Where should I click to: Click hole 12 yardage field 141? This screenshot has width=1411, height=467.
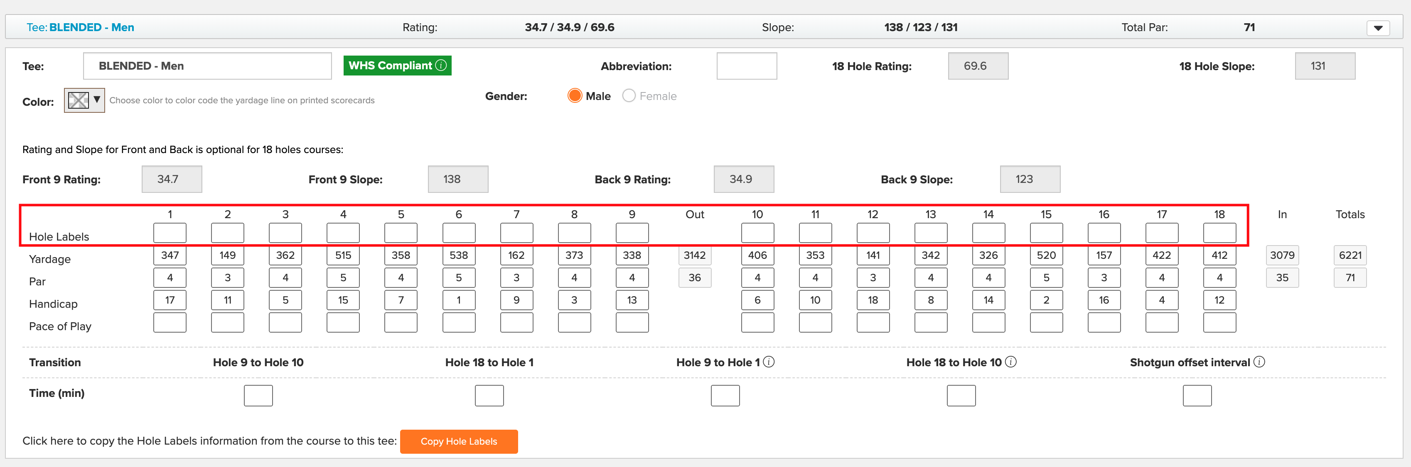pos(873,255)
